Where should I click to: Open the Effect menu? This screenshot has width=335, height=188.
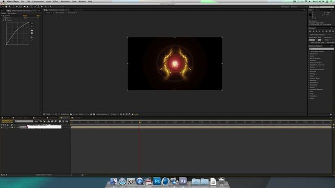(56, 2)
